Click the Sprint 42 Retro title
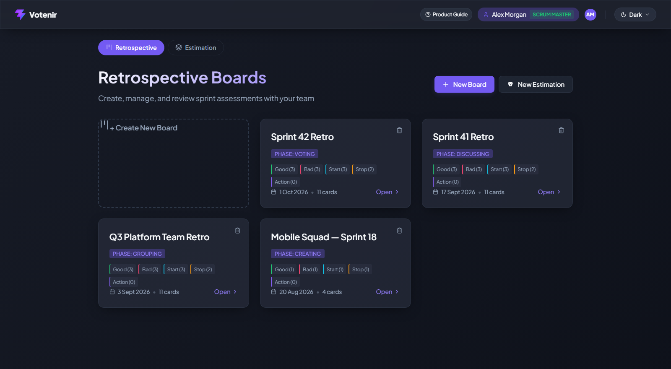This screenshot has height=369, width=671. point(302,137)
